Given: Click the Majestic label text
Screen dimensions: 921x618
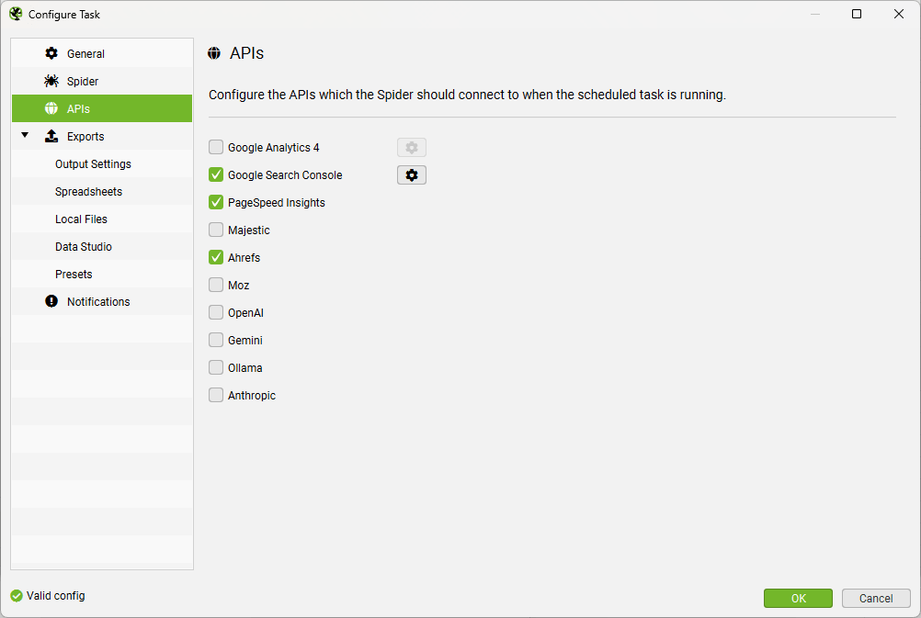Looking at the screenshot, I should pos(249,230).
